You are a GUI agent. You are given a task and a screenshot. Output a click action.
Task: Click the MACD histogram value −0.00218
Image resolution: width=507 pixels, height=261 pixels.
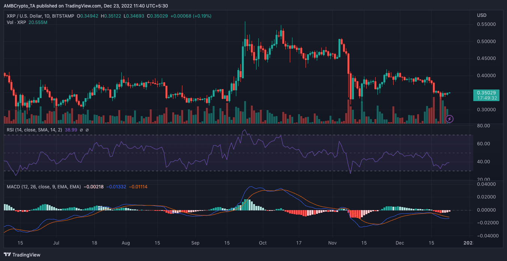[93, 186]
